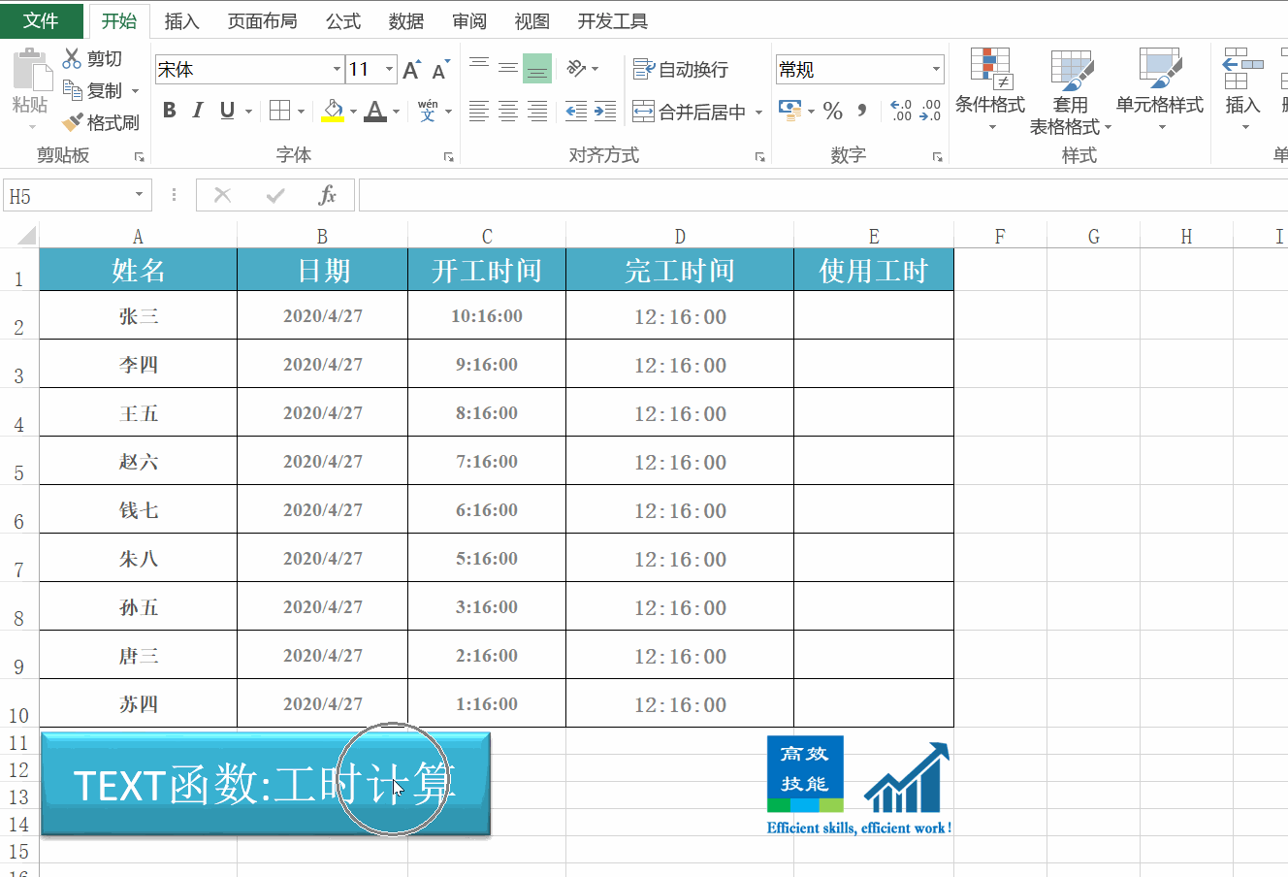Switch to the Data (数据) tab
The width and height of the screenshot is (1288, 877).
pyautogui.click(x=406, y=21)
